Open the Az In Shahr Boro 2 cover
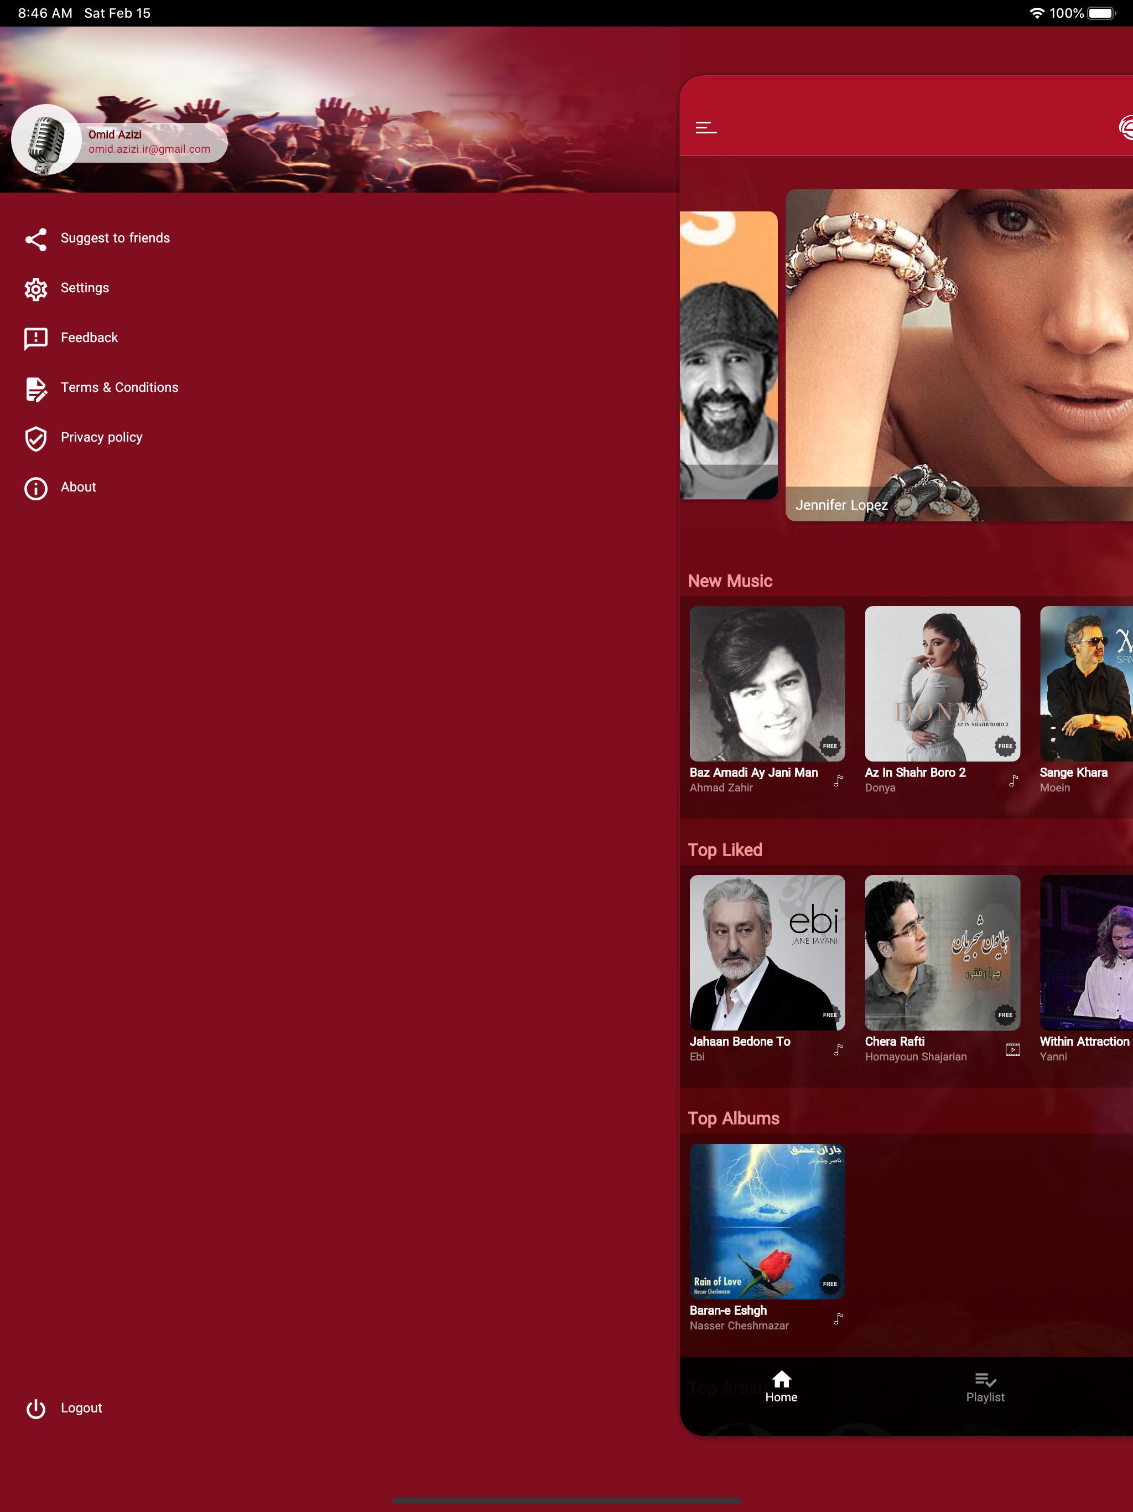Image resolution: width=1133 pixels, height=1512 pixels. coord(942,683)
